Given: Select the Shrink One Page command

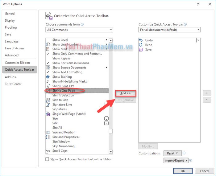Looking at the screenshot, I should 77,91.
